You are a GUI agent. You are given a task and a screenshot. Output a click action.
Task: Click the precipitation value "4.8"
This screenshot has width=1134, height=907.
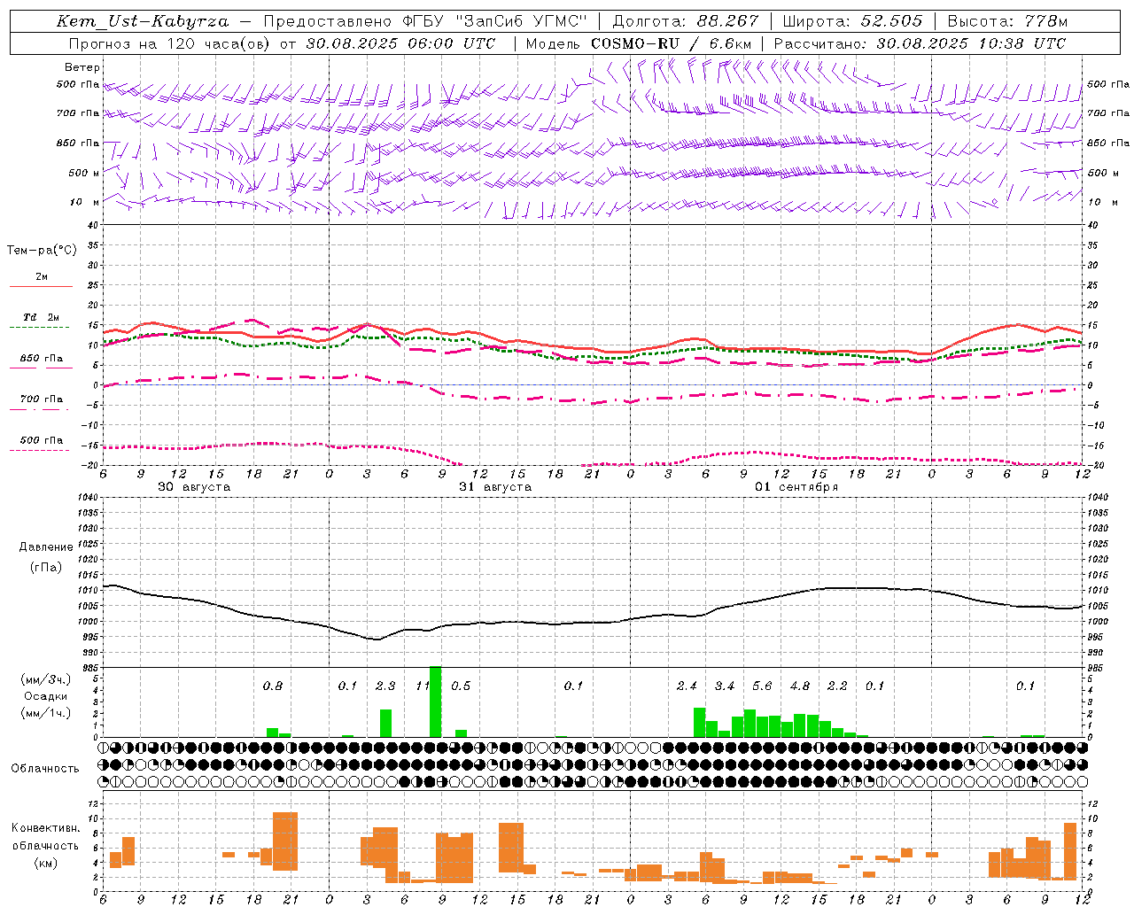point(800,686)
